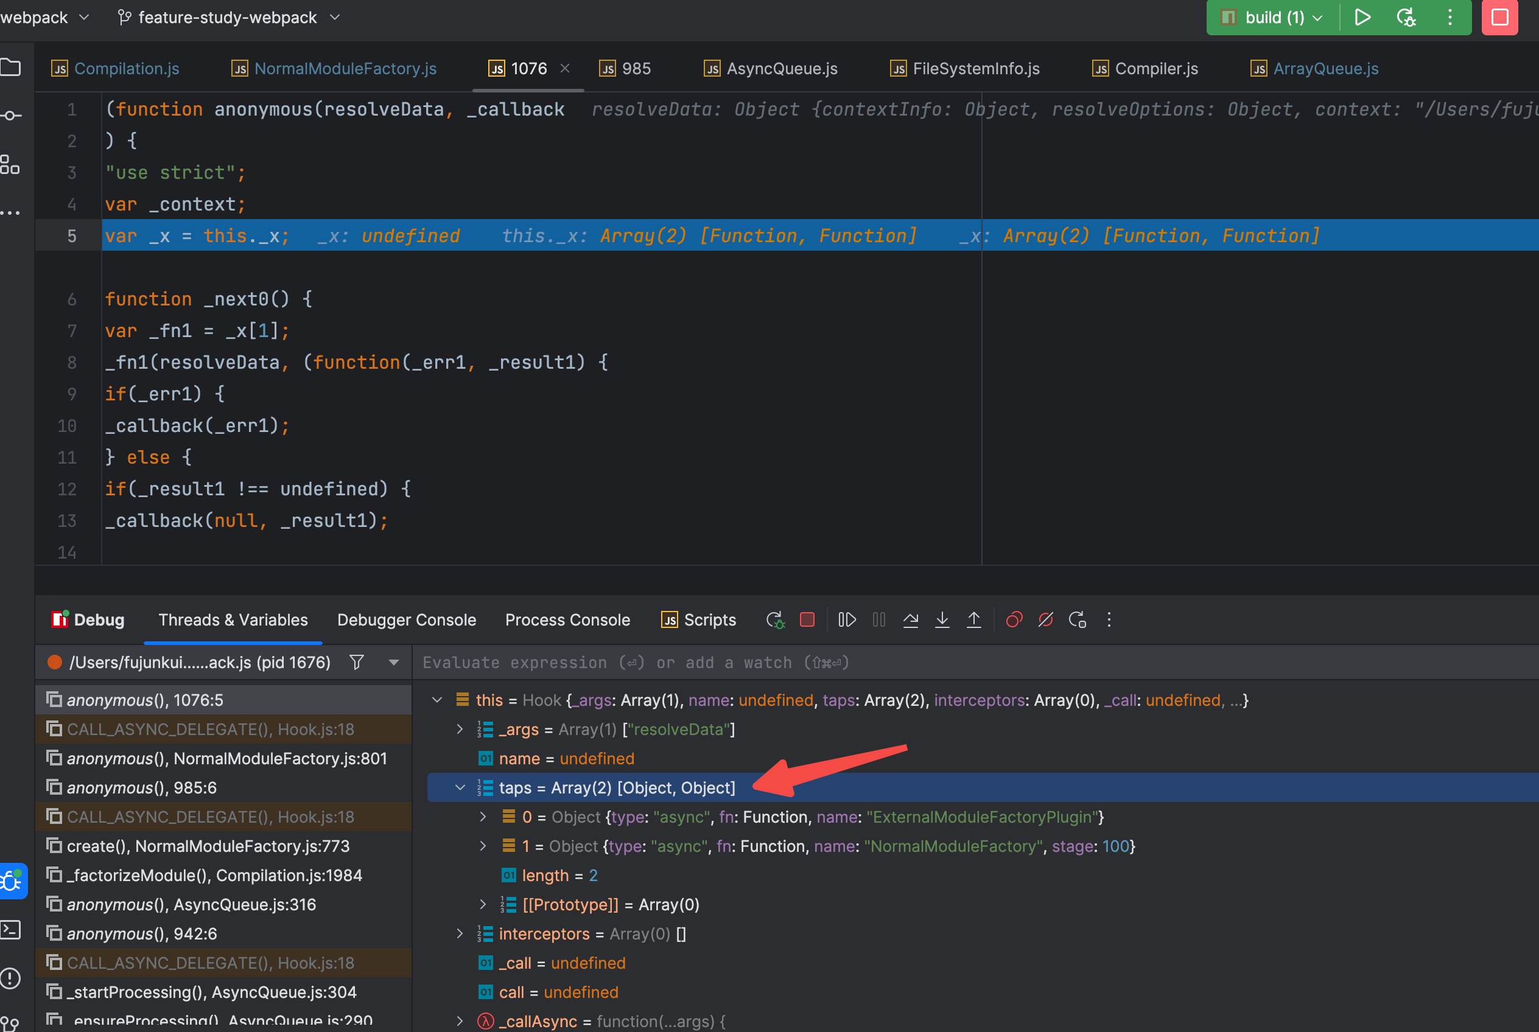Screen dimensions: 1539x1032
Task: Expand the _args Array(1) node
Action: [x=460, y=729]
